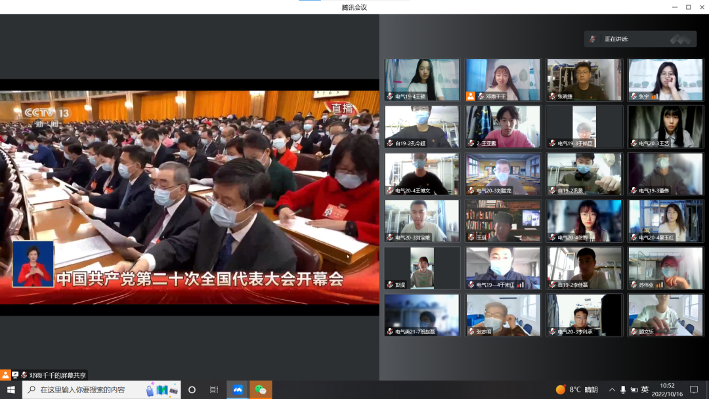Viewport: 709px width, 399px height.
Task: Click the network signal bars on 张宇's tile
Action: 654,96
